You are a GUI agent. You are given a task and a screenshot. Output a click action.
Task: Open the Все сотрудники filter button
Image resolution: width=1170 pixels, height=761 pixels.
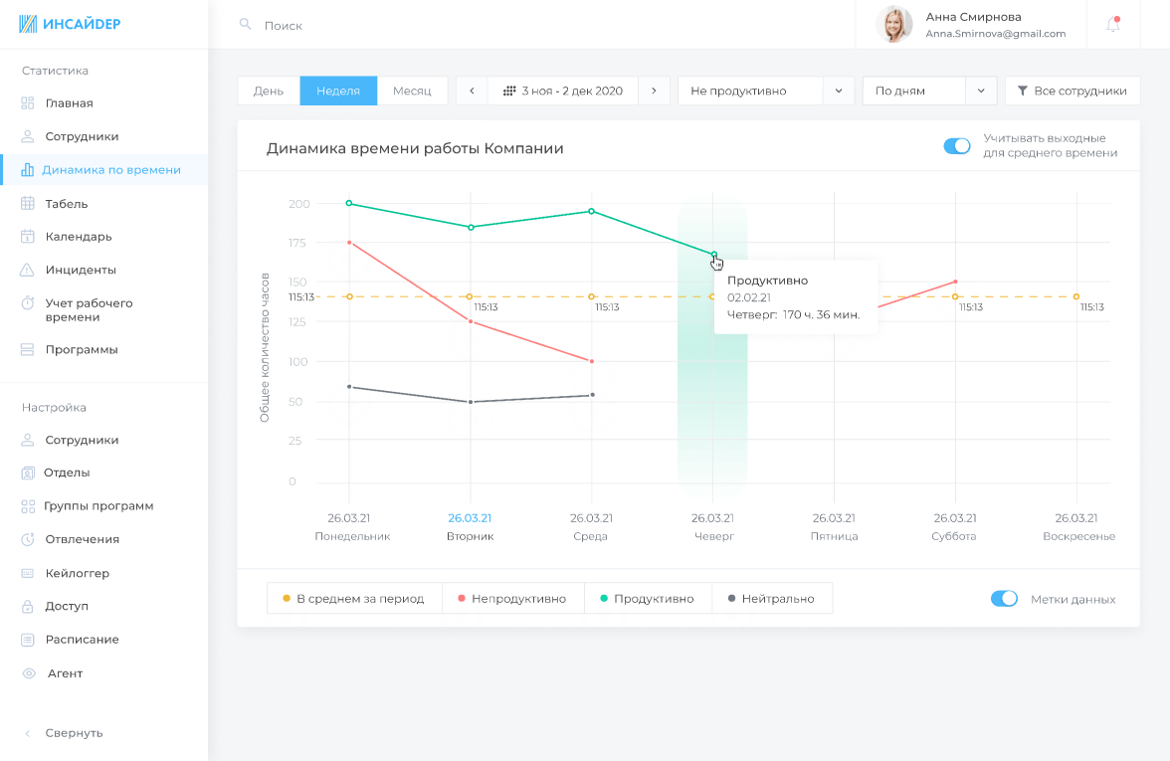point(1072,92)
